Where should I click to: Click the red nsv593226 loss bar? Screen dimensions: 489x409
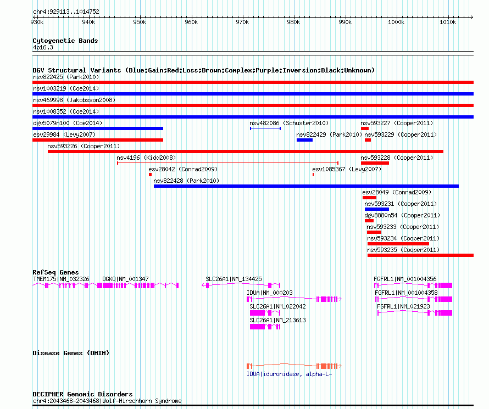(246, 152)
